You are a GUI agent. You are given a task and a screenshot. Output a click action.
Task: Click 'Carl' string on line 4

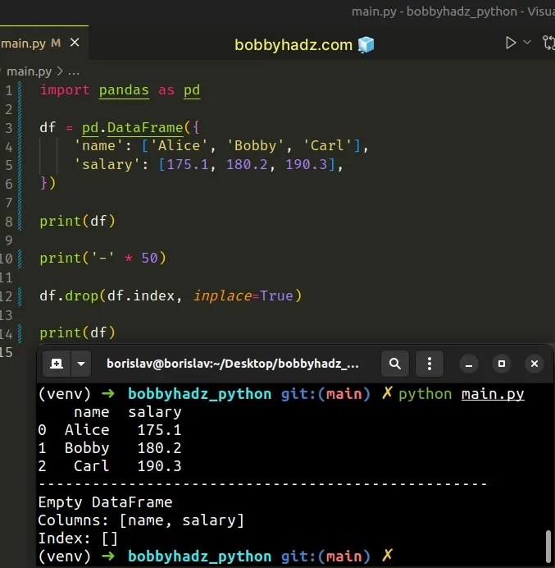(x=327, y=145)
